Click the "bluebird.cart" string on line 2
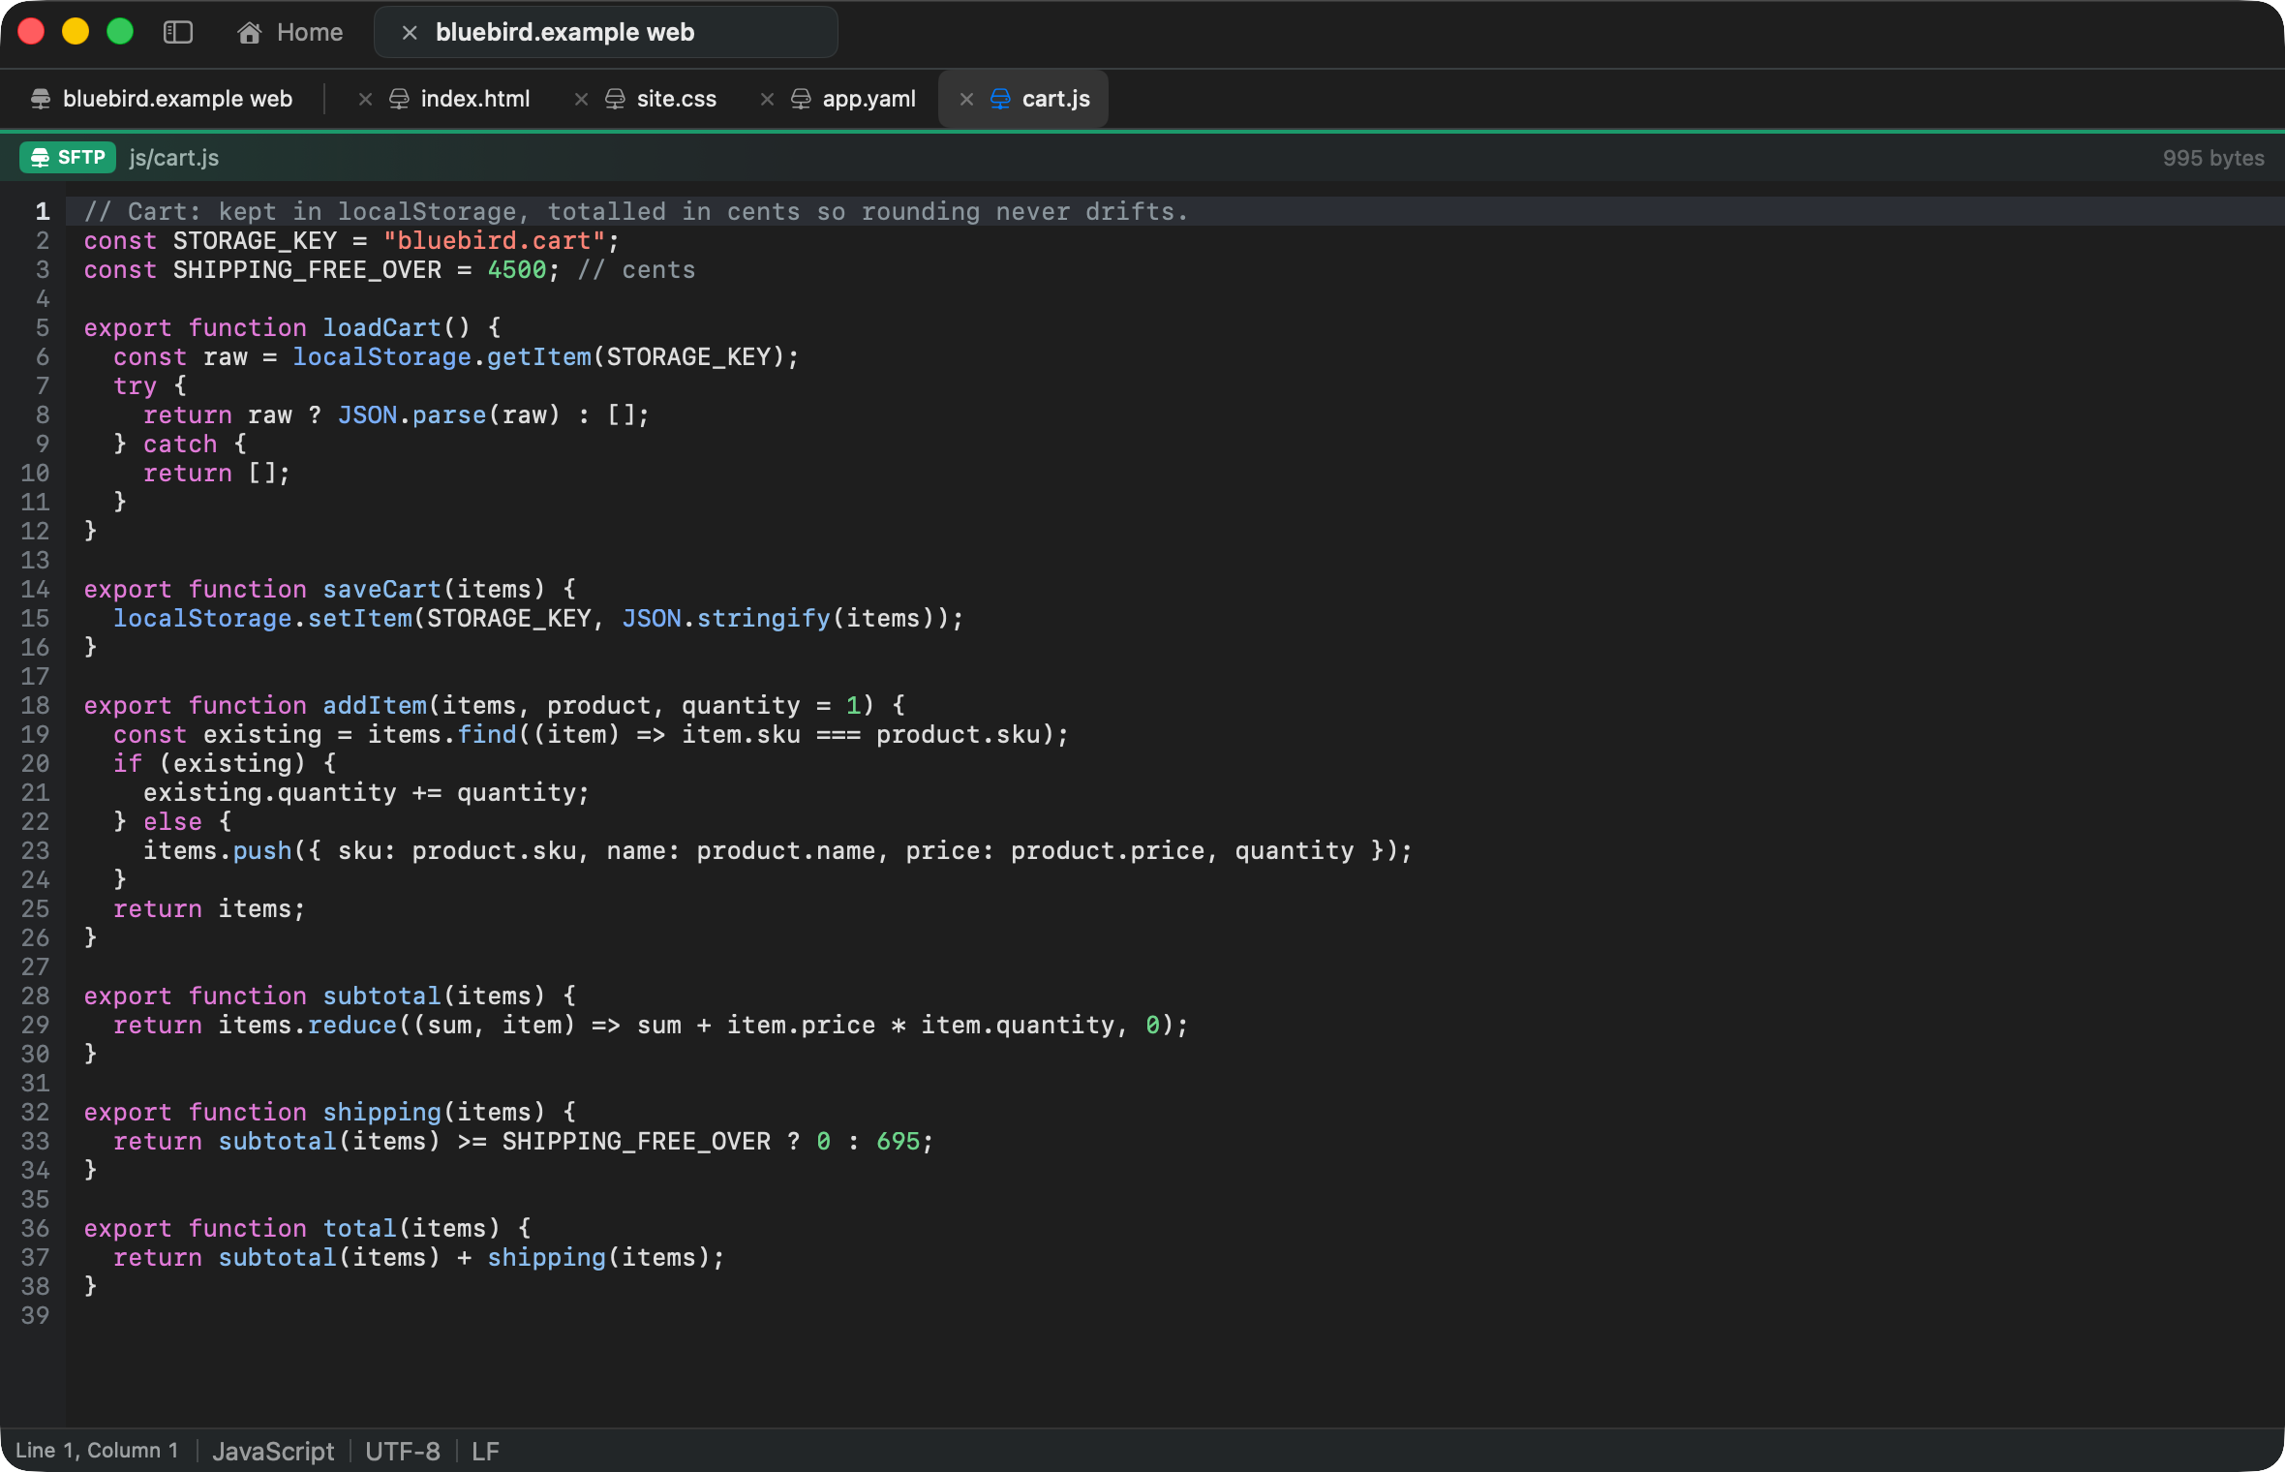This screenshot has width=2285, height=1472. pos(495,240)
